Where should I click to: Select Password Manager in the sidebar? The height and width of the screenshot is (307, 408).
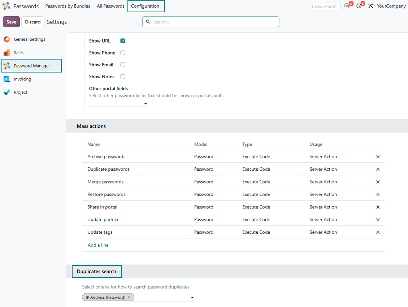[x=32, y=66]
